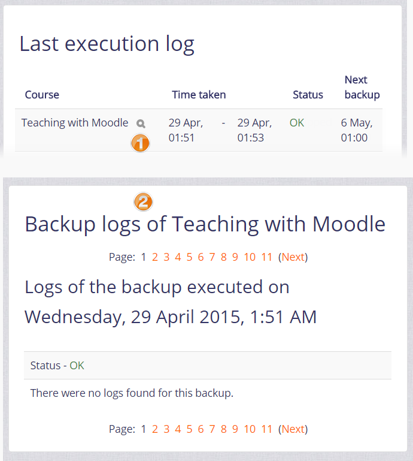
Task: Go to page 3 in bottom pagination
Action: point(166,429)
